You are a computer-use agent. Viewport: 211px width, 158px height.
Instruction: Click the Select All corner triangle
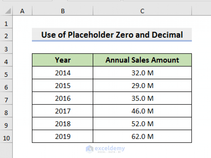[8, 11]
